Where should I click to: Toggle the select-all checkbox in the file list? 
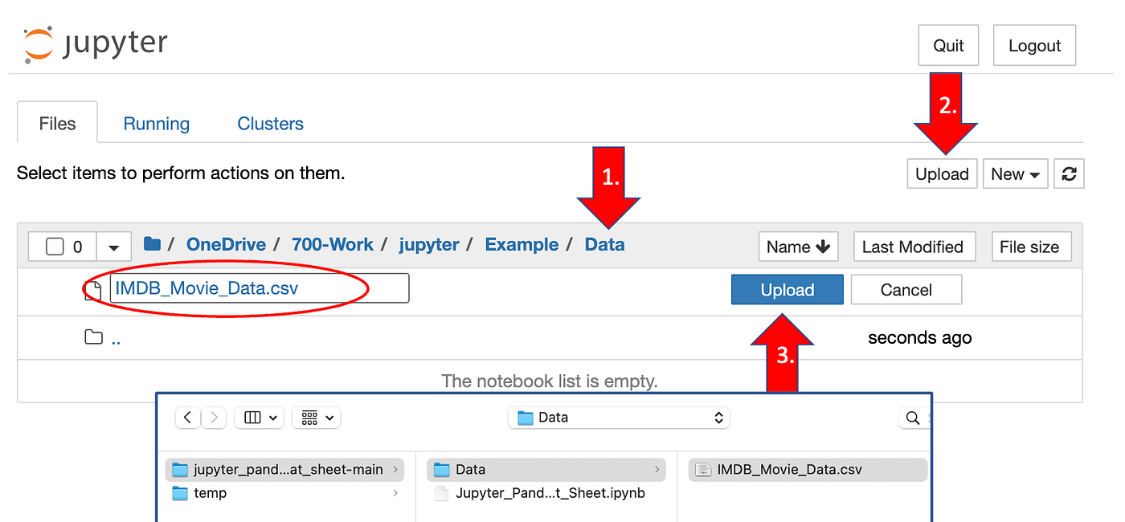click(53, 246)
